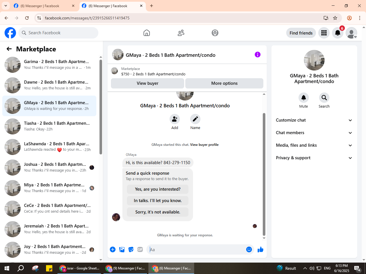Send the 'Yes, are you interested?' quick response
Viewport: 366px width, 274px height.
coord(158,189)
